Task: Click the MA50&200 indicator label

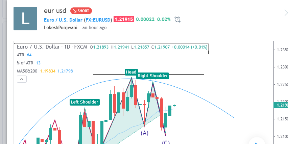Action: [x=27, y=71]
